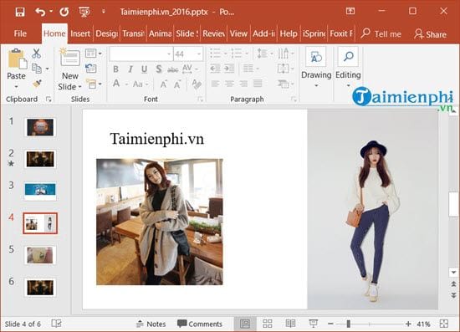This screenshot has height=332, width=460.
Task: Switch to the Animations tab
Action: (x=161, y=33)
